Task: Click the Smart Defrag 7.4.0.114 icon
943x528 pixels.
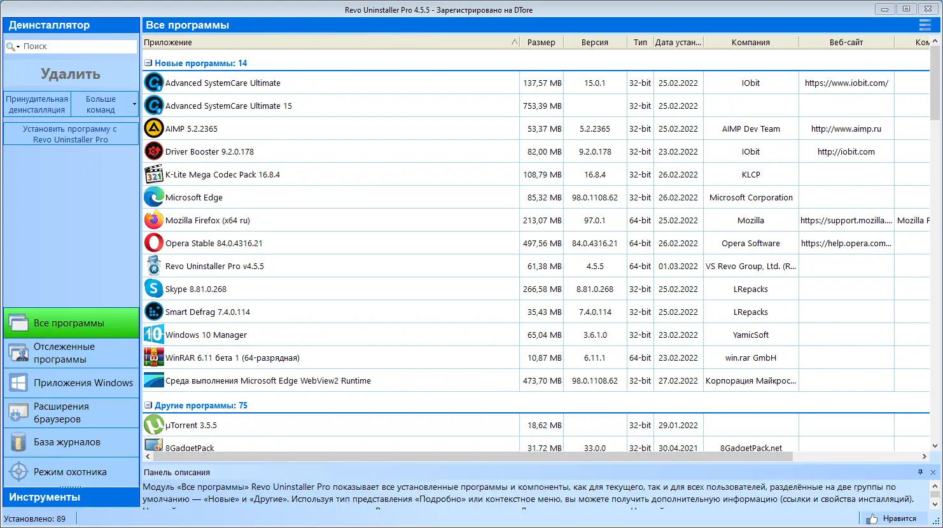Action: tap(153, 312)
